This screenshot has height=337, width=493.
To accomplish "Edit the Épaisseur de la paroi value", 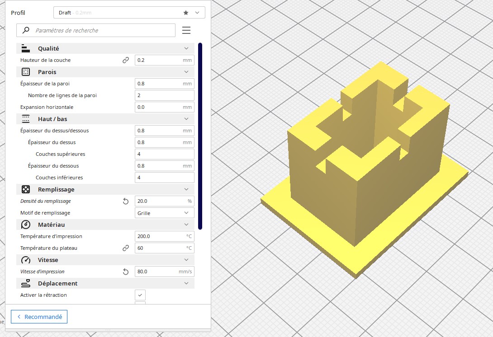I will (165, 84).
